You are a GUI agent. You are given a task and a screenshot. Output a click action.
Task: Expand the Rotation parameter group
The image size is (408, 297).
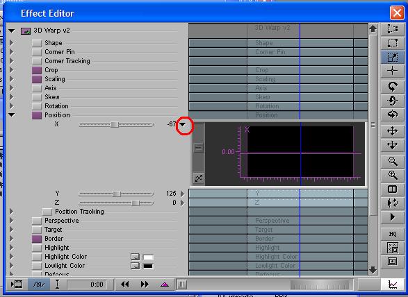pyautogui.click(x=11, y=105)
